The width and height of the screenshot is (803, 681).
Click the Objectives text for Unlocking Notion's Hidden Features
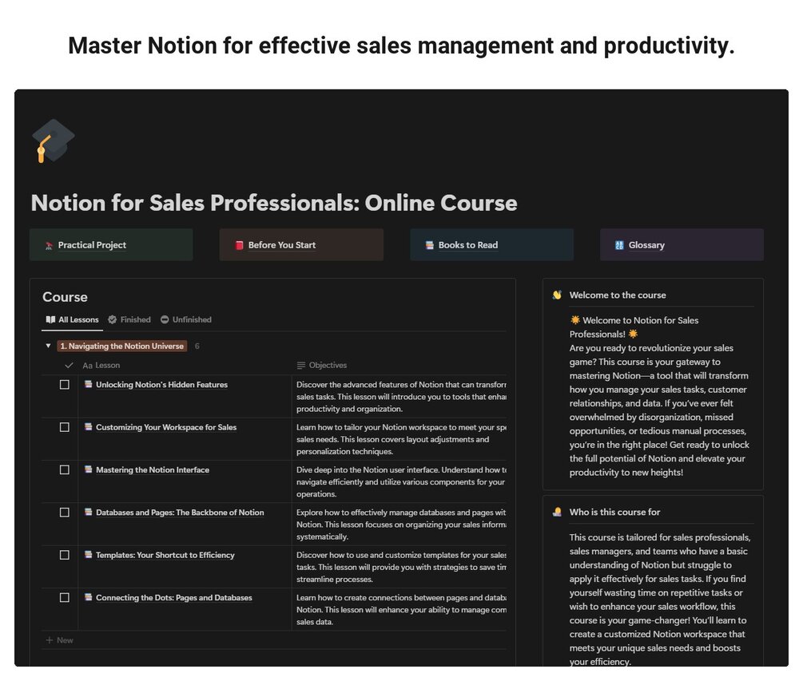point(401,397)
